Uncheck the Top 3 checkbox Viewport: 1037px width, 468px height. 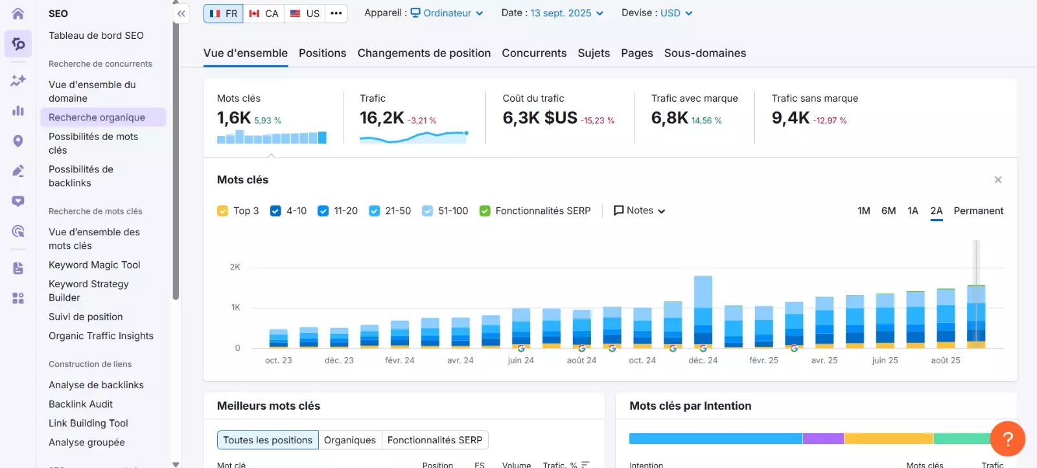click(x=222, y=211)
